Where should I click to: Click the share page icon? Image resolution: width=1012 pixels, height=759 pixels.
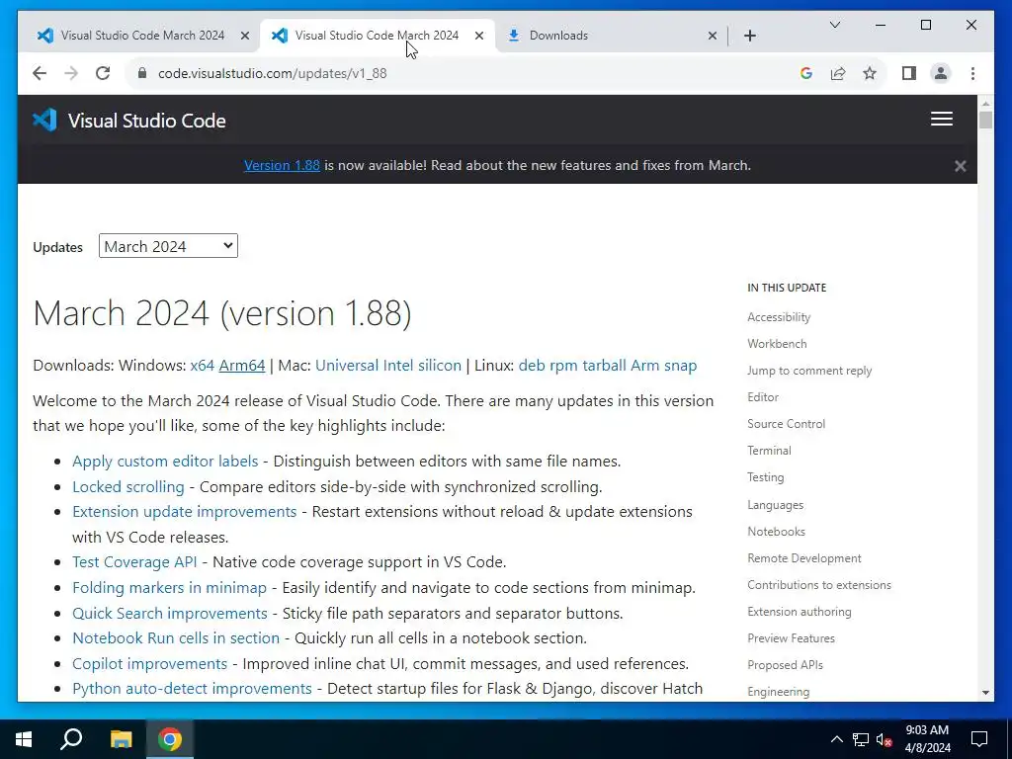838,73
